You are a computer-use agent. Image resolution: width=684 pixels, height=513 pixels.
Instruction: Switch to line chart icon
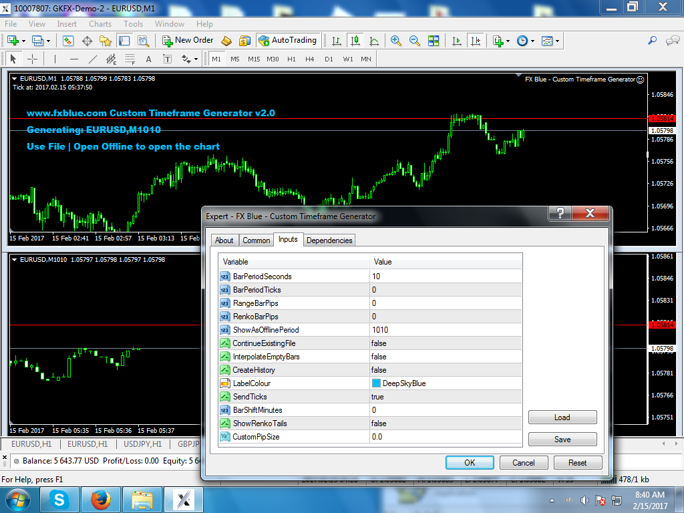pyautogui.click(x=374, y=41)
